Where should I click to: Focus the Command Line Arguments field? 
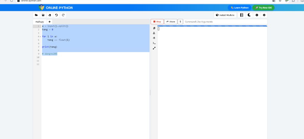(x=225, y=22)
